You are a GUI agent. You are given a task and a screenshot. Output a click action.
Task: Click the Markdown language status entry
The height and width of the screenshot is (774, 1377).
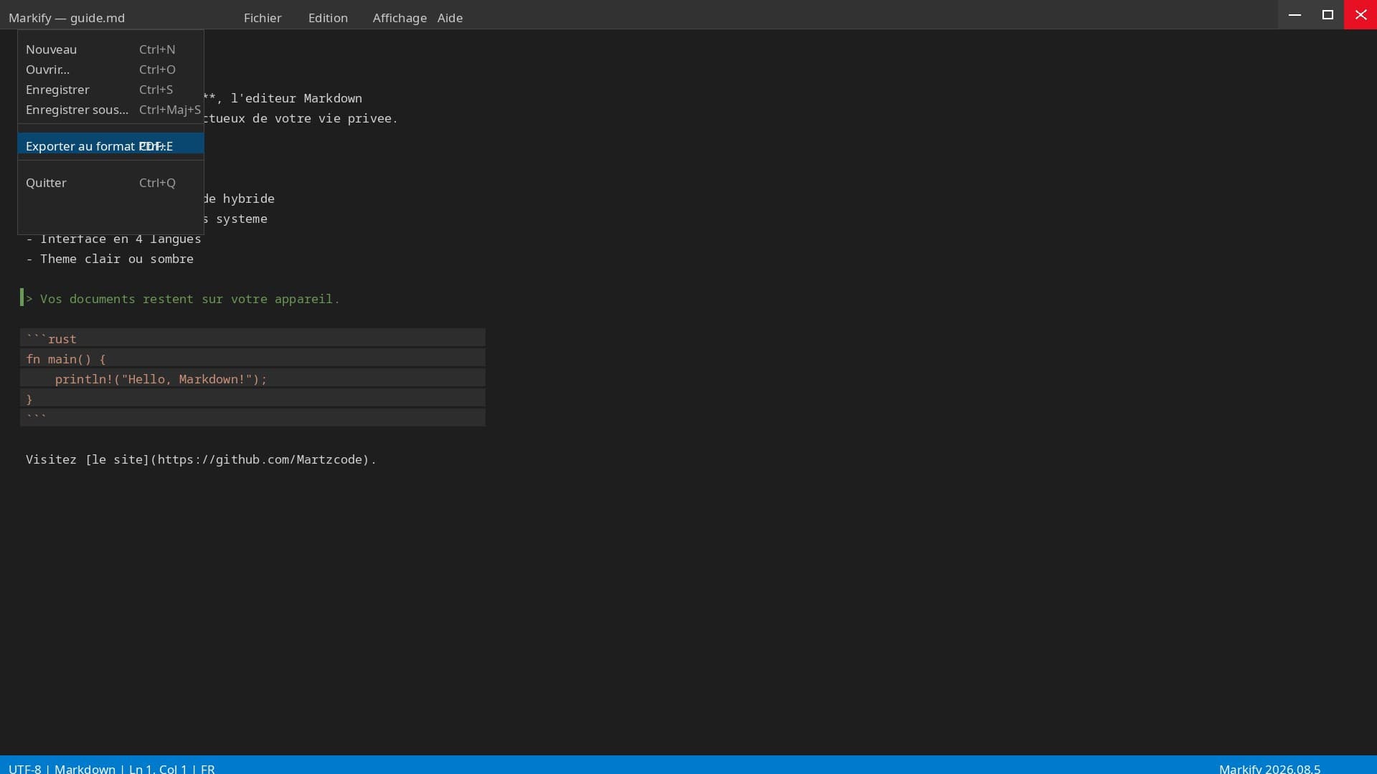pos(85,768)
